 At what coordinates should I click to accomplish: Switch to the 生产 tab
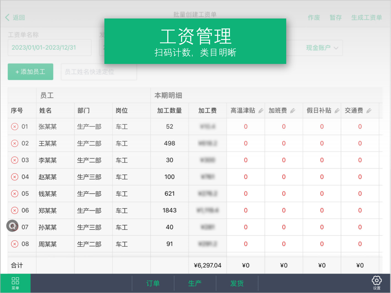click(195, 283)
